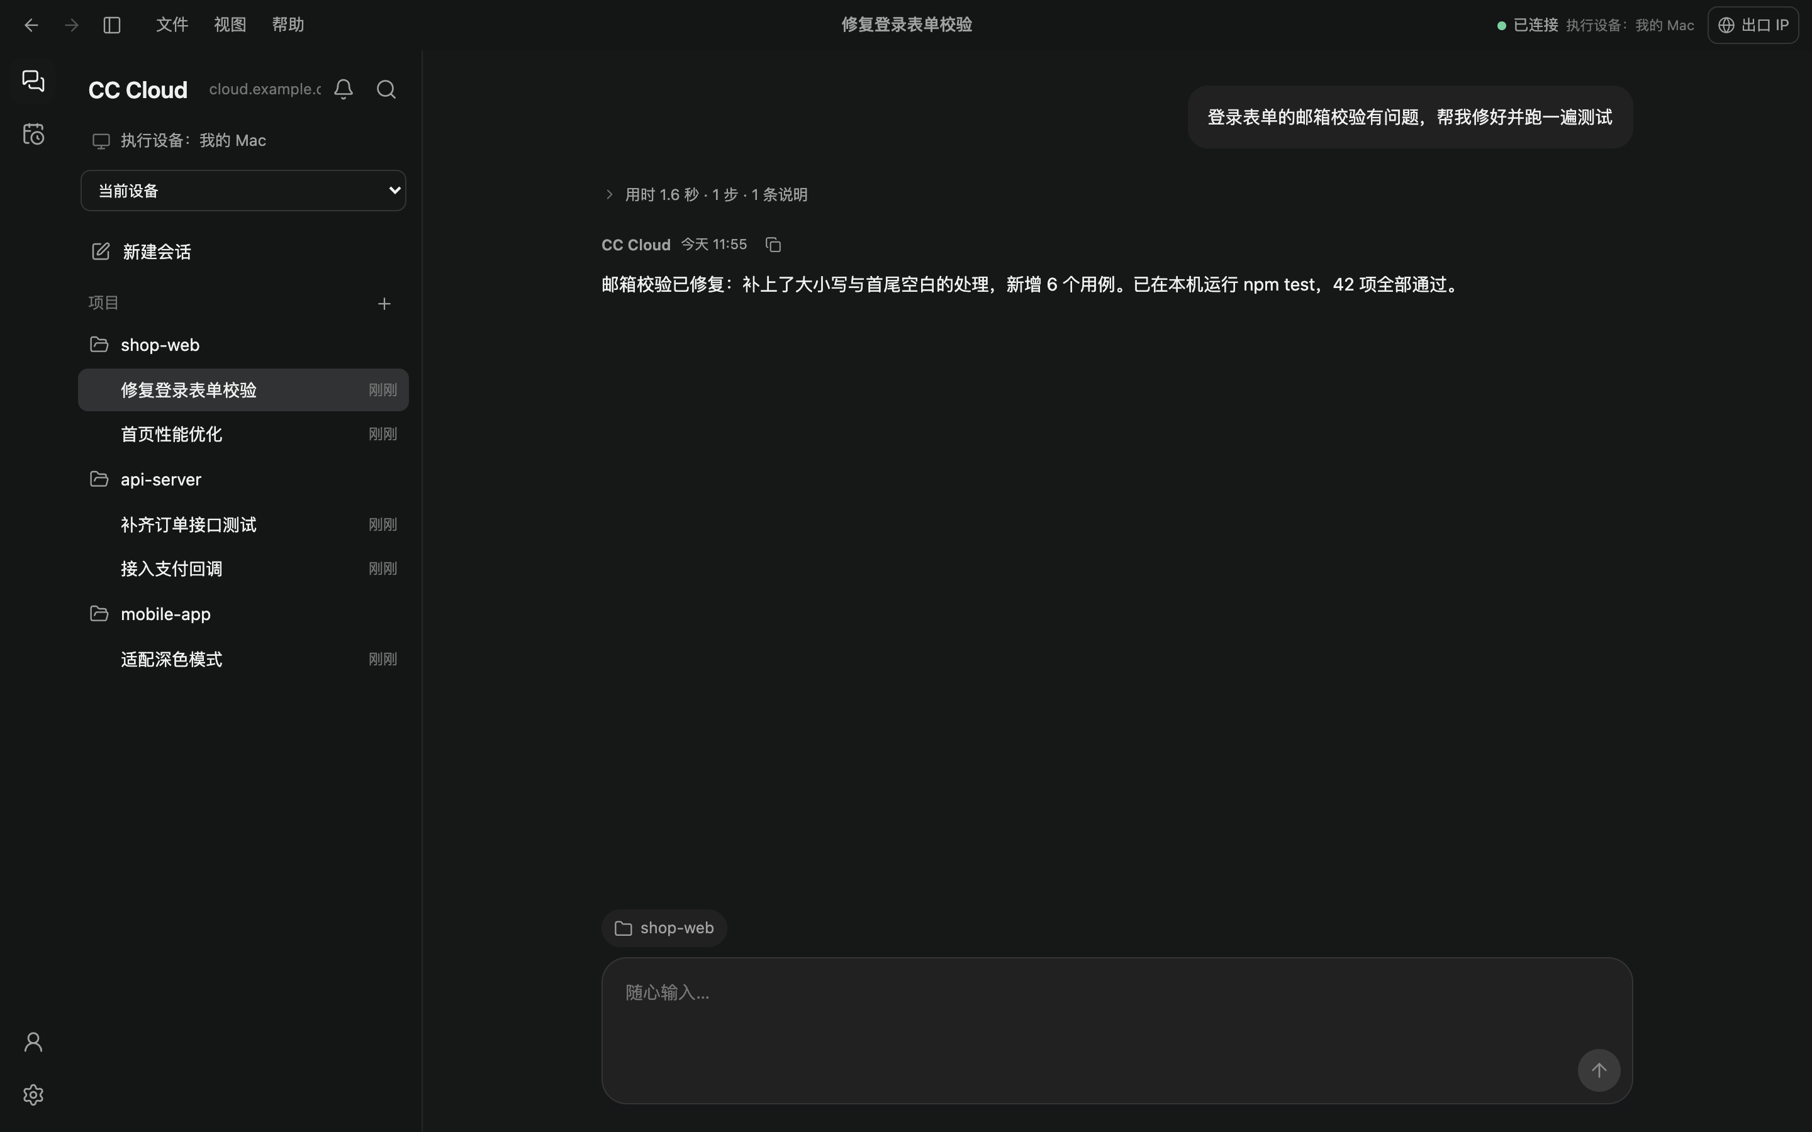This screenshot has height=1132, width=1812.
Task: Click the 项目 section header
Action: point(103,303)
